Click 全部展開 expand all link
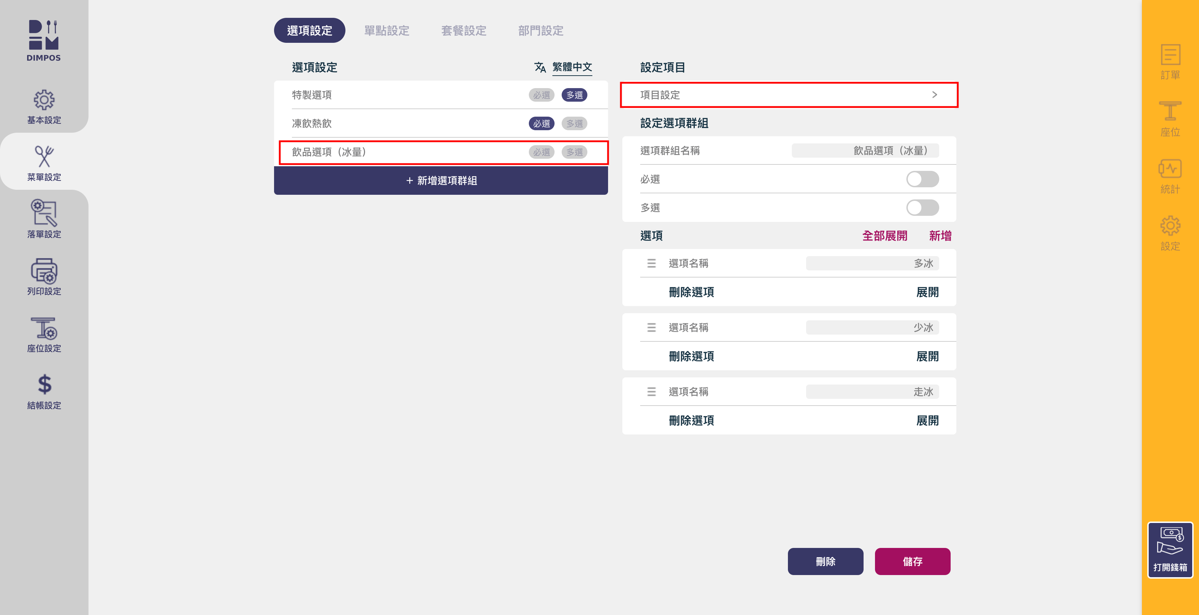1199x615 pixels. [x=884, y=236]
